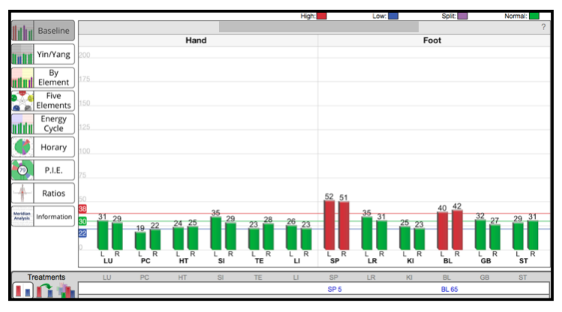Click the Split purple legend swatch
This screenshot has width=562, height=312.
[462, 16]
